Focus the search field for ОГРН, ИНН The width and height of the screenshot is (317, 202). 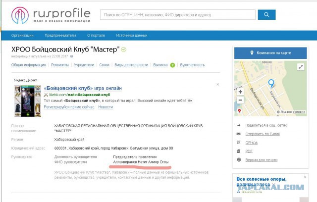178,14
